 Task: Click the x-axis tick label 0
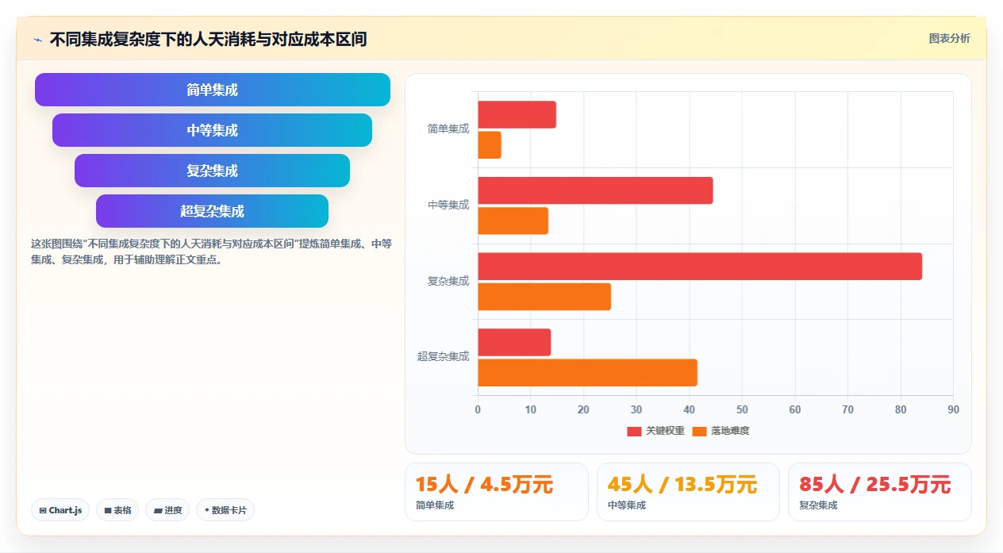tap(478, 409)
